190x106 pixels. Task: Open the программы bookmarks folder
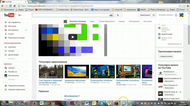click(130, 9)
